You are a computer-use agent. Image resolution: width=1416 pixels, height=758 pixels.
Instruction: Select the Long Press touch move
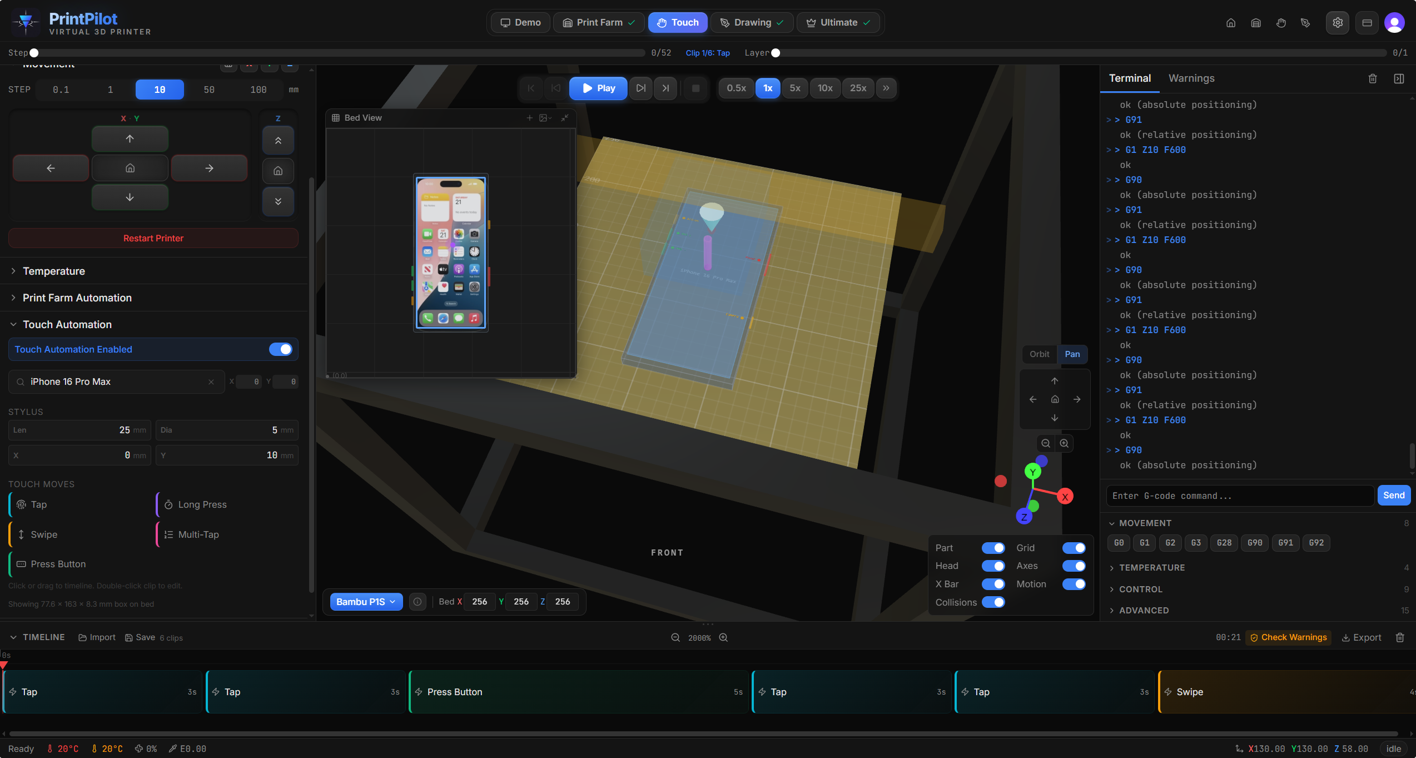click(202, 504)
